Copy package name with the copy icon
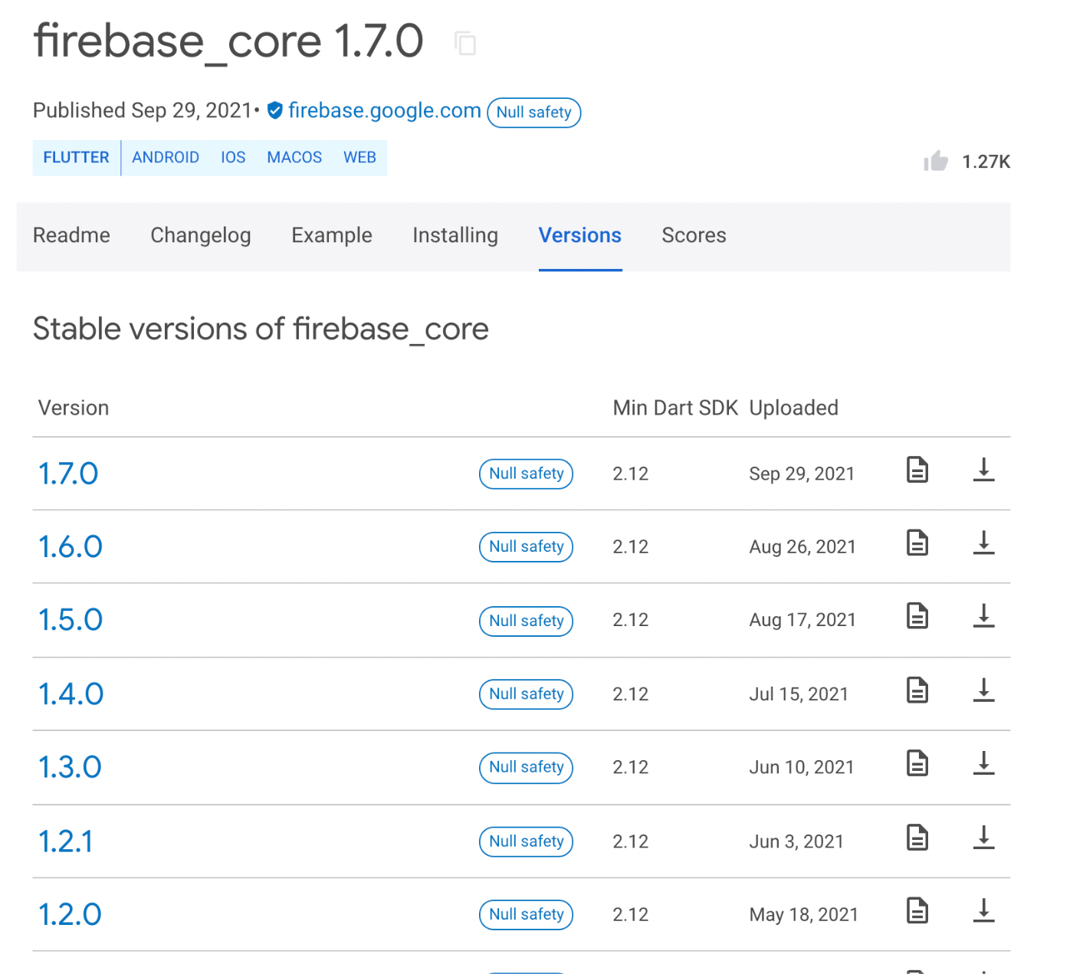 click(x=465, y=43)
